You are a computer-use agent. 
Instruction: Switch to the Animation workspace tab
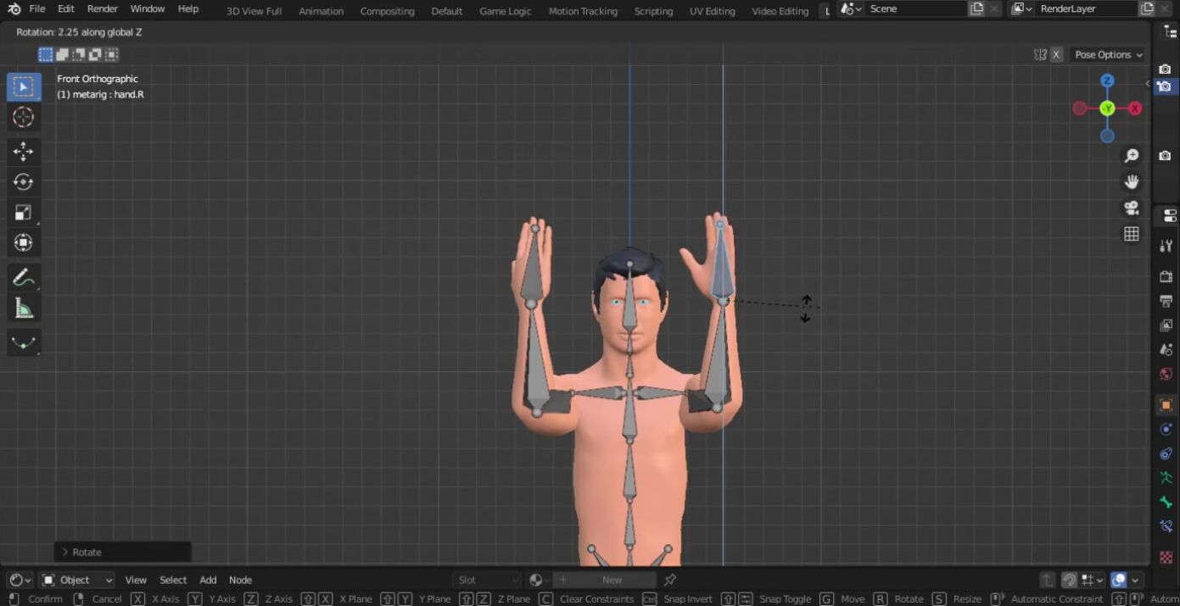click(x=321, y=11)
